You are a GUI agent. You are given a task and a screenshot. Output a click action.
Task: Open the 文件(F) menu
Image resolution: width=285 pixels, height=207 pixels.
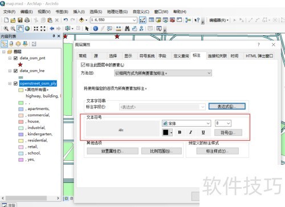coord(9,12)
